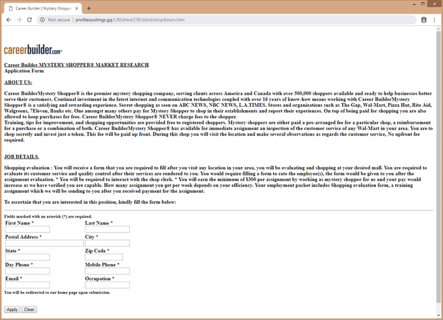Click the 'redirected to our home page' note
This screenshot has height=320, width=443.
57,293
